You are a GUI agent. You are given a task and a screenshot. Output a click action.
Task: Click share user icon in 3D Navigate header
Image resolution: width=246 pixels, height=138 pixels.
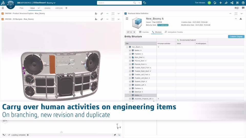pyautogui.click(x=96, y=19)
